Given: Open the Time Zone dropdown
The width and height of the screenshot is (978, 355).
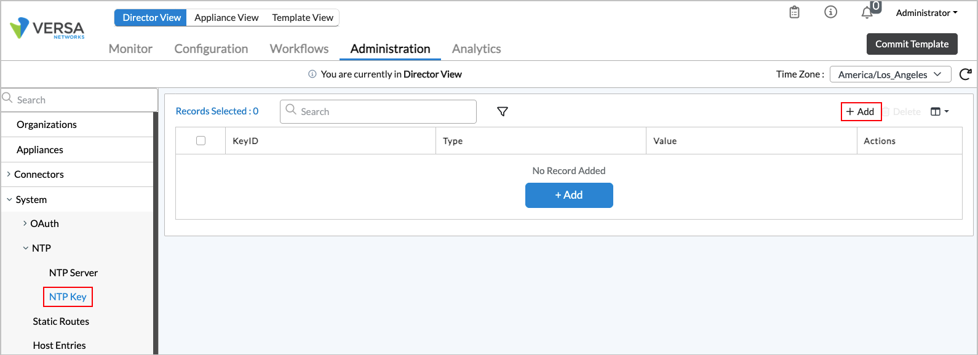Looking at the screenshot, I should [x=890, y=74].
